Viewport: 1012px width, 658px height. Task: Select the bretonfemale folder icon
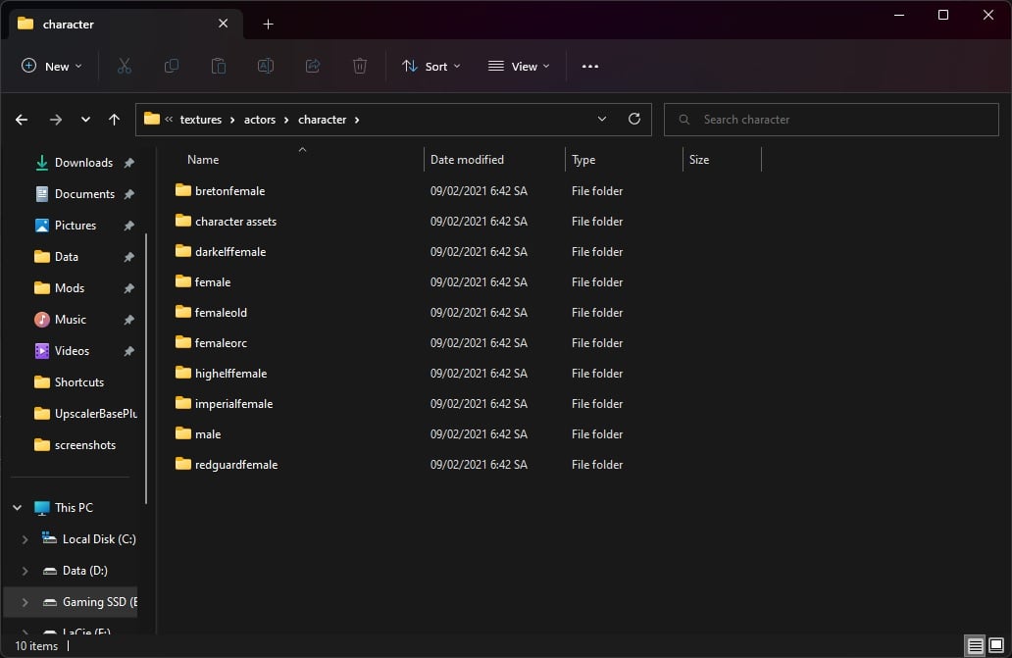(183, 190)
